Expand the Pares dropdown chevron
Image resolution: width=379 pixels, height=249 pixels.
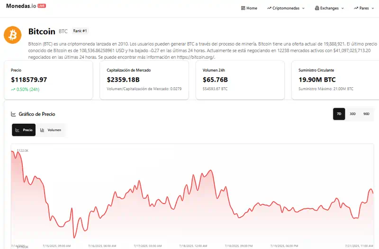pos(372,8)
